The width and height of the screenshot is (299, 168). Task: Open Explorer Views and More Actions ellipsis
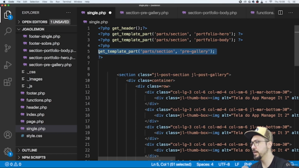[68, 13]
